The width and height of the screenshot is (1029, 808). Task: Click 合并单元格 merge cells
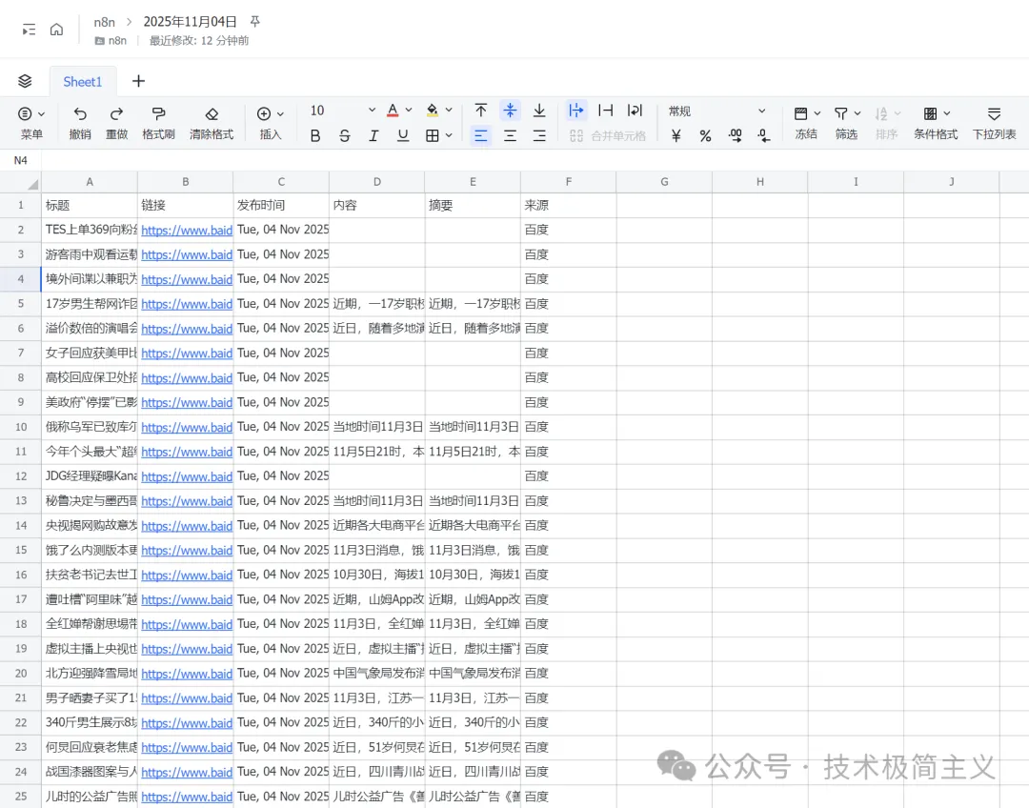608,136
